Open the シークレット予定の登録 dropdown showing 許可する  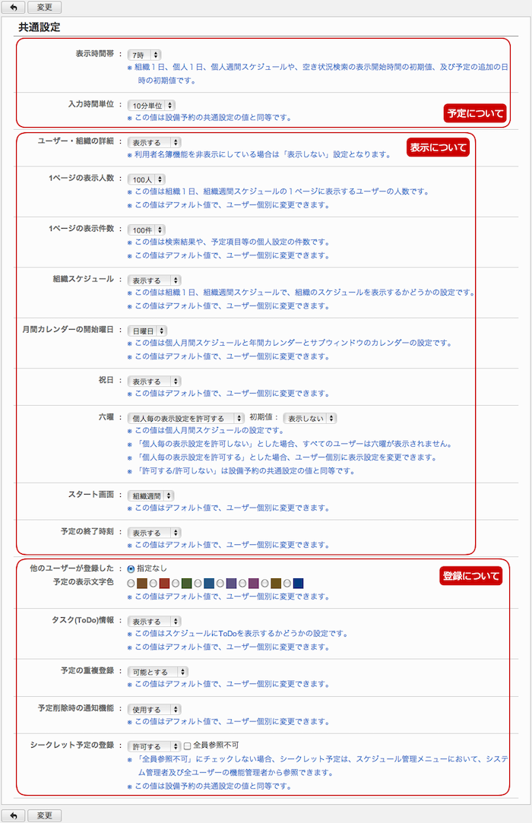154,746
